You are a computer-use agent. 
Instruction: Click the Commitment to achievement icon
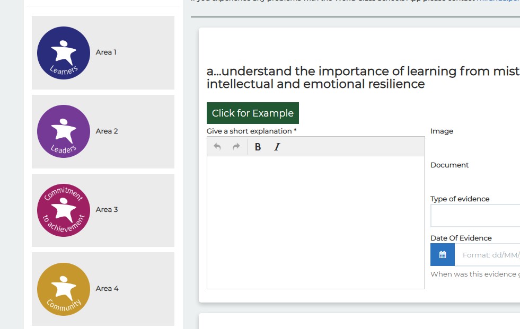point(63,210)
